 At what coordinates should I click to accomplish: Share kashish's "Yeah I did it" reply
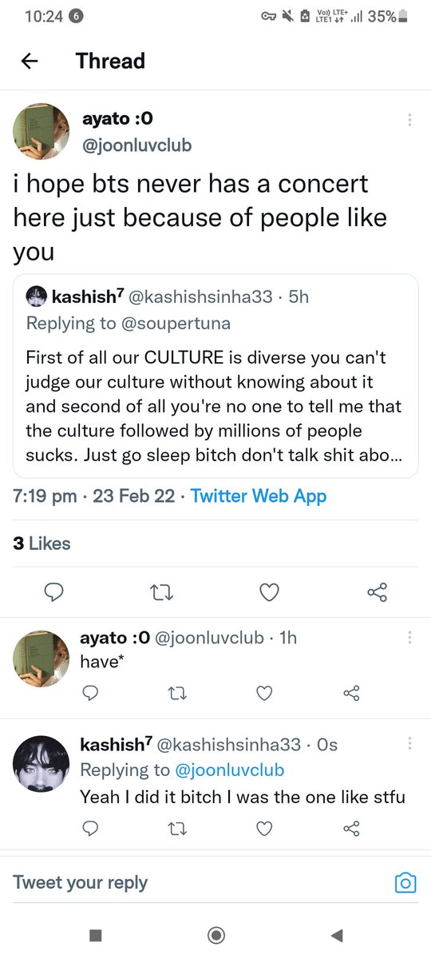(350, 829)
